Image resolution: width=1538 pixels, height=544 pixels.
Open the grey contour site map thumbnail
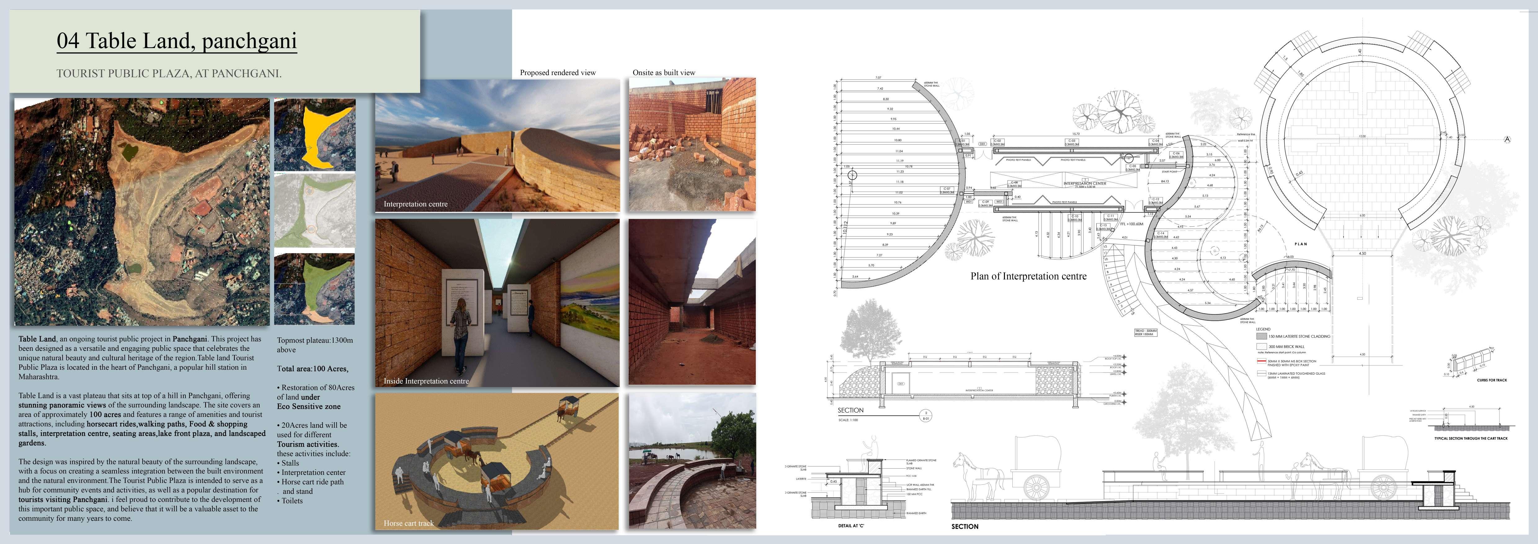[315, 210]
